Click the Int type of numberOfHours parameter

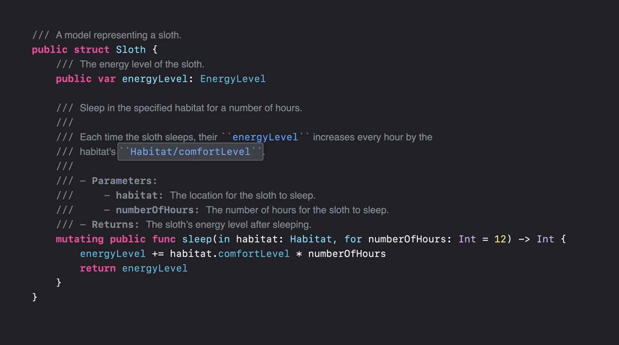pos(467,239)
